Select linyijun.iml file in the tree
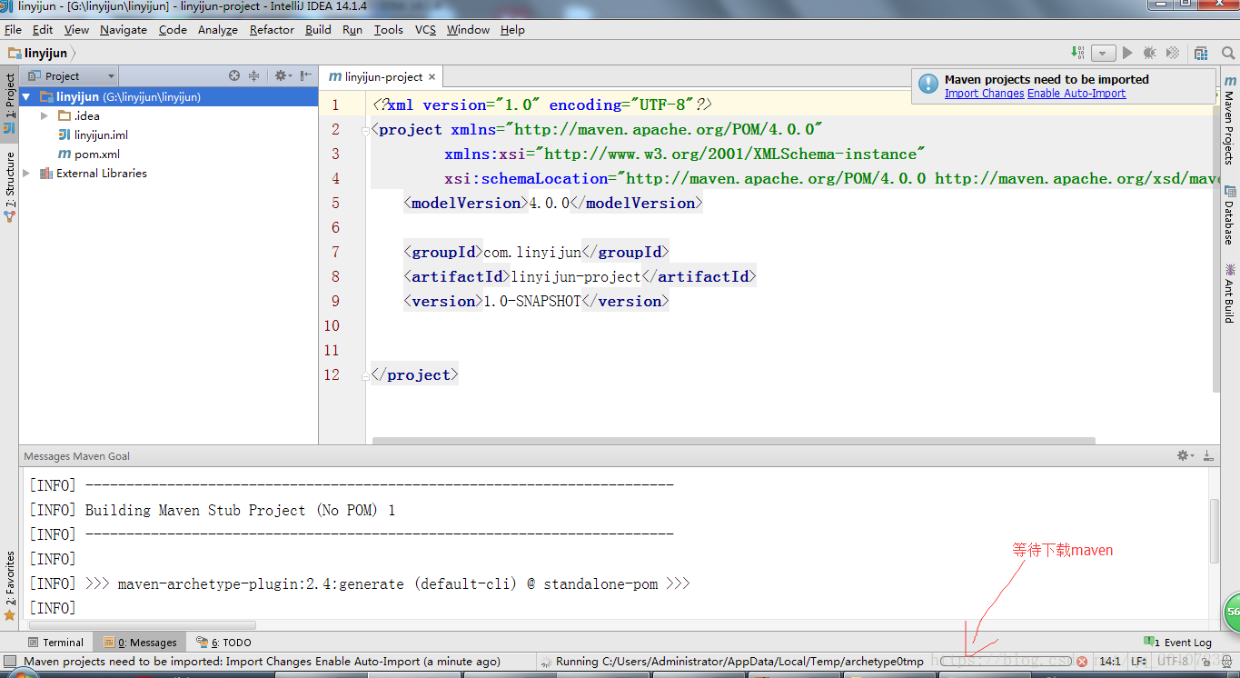Image resolution: width=1240 pixels, height=678 pixels. 101,135
